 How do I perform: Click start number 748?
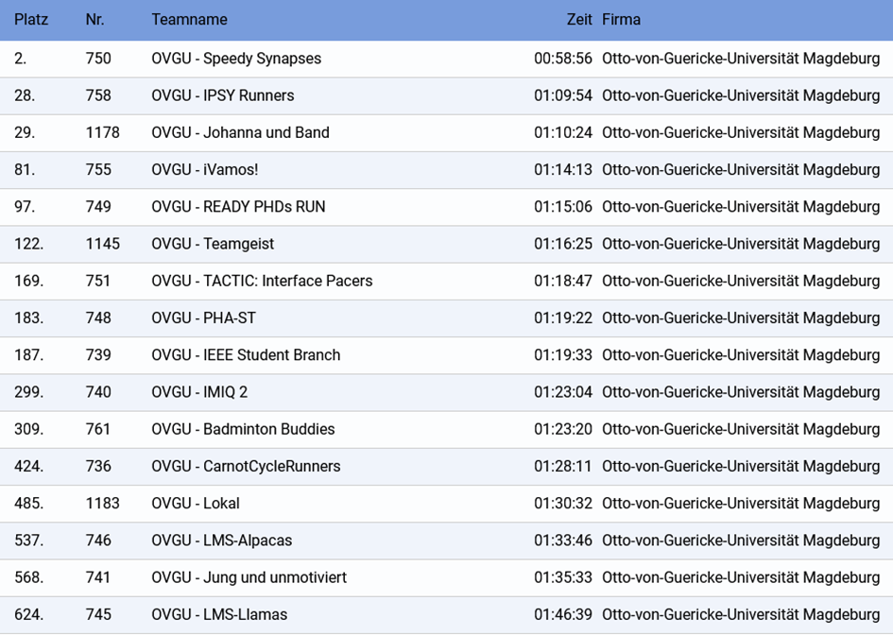98,317
